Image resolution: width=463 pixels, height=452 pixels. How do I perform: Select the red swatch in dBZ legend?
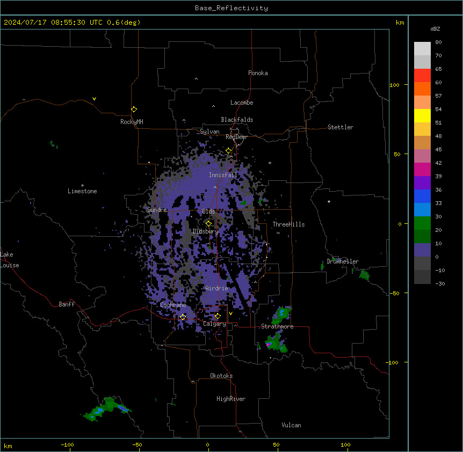coord(422,75)
